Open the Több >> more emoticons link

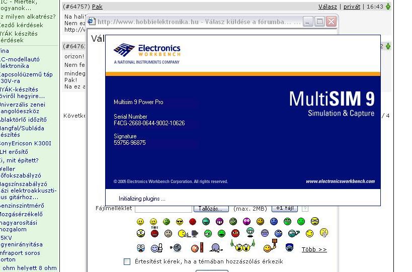[314, 249]
